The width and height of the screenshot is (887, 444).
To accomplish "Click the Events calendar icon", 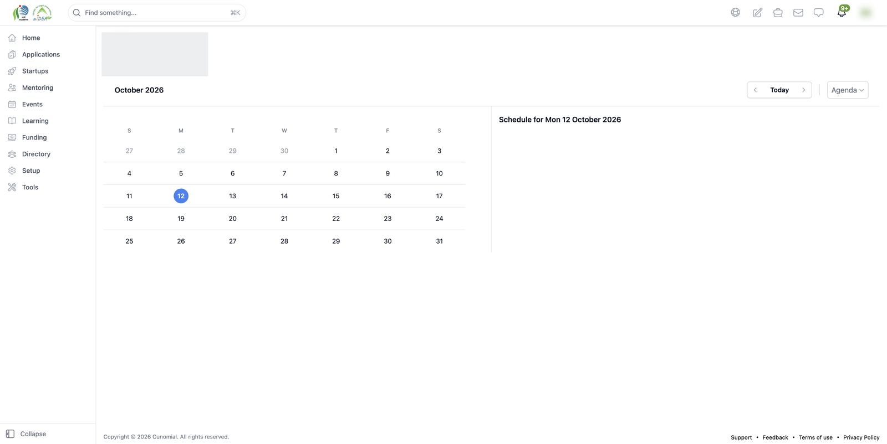I will coord(12,104).
